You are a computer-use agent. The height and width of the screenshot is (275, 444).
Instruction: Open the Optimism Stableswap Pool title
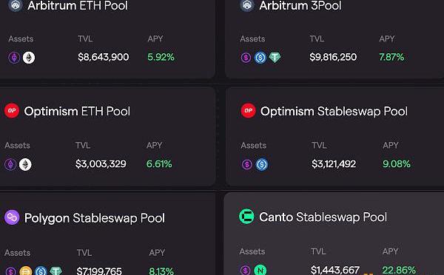(x=334, y=111)
